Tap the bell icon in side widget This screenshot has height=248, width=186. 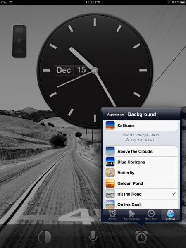click(19, 41)
